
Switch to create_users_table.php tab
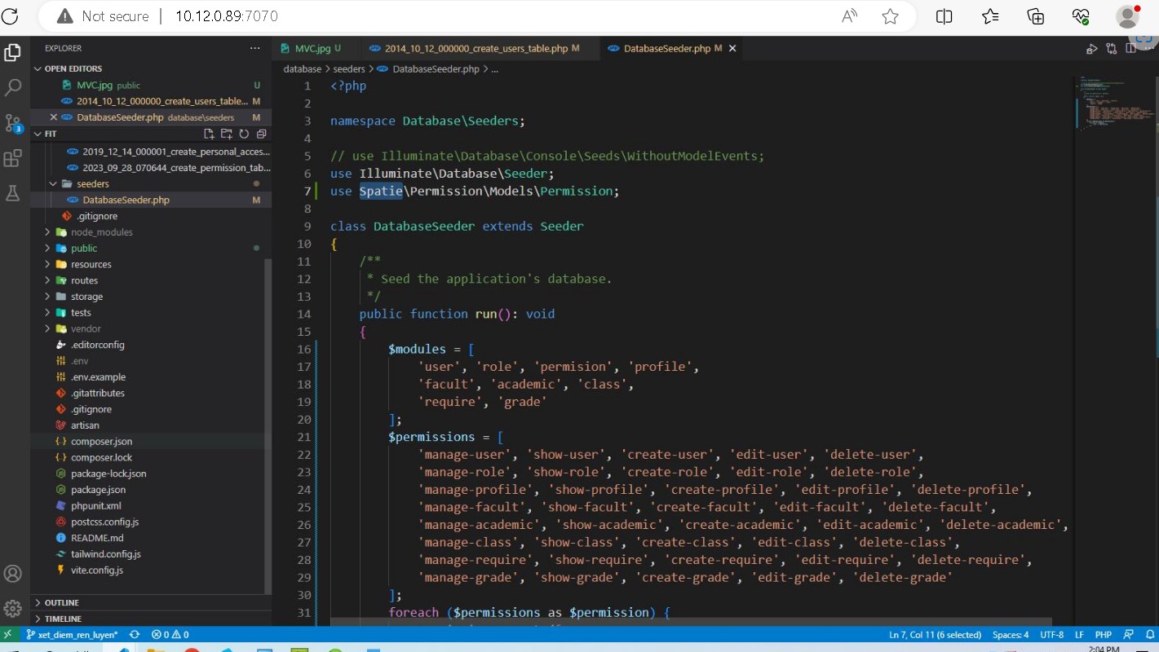tap(475, 49)
